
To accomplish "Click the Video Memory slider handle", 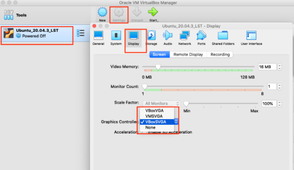I will click(158, 67).
